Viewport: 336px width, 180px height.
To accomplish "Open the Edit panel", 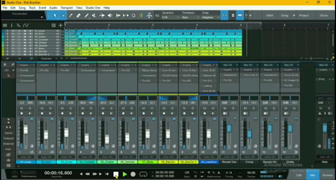I will point(299,175).
